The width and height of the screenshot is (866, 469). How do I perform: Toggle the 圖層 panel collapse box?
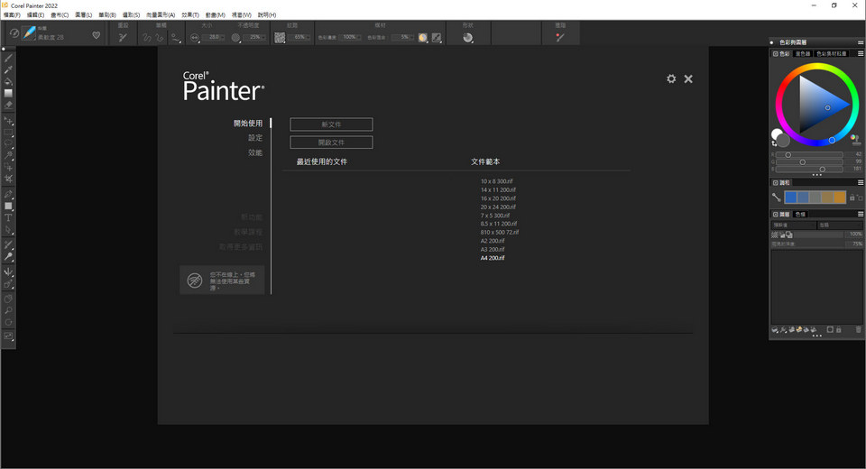(775, 214)
